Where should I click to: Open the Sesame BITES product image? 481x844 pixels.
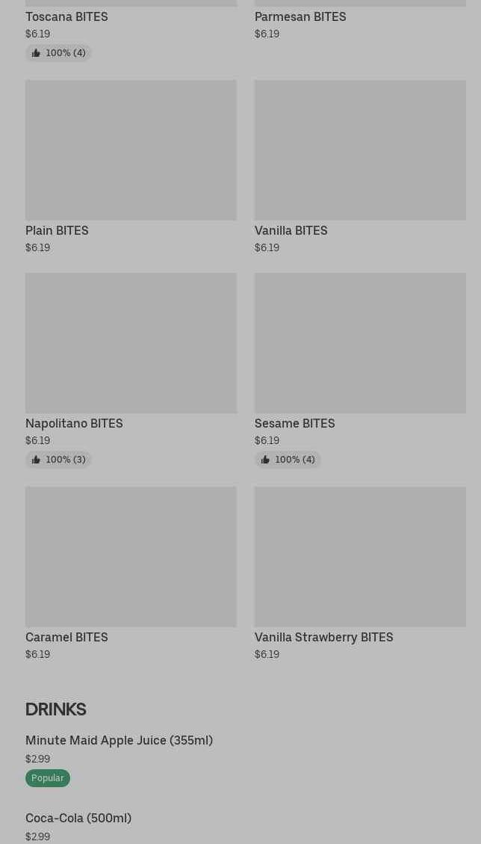pos(360,343)
